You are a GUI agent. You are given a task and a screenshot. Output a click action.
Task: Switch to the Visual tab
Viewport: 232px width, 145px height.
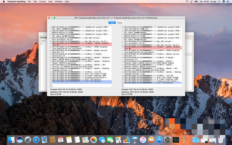click(x=119, y=23)
